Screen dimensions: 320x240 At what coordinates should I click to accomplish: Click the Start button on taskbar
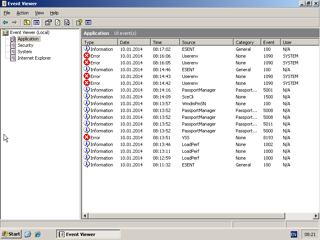point(11,234)
